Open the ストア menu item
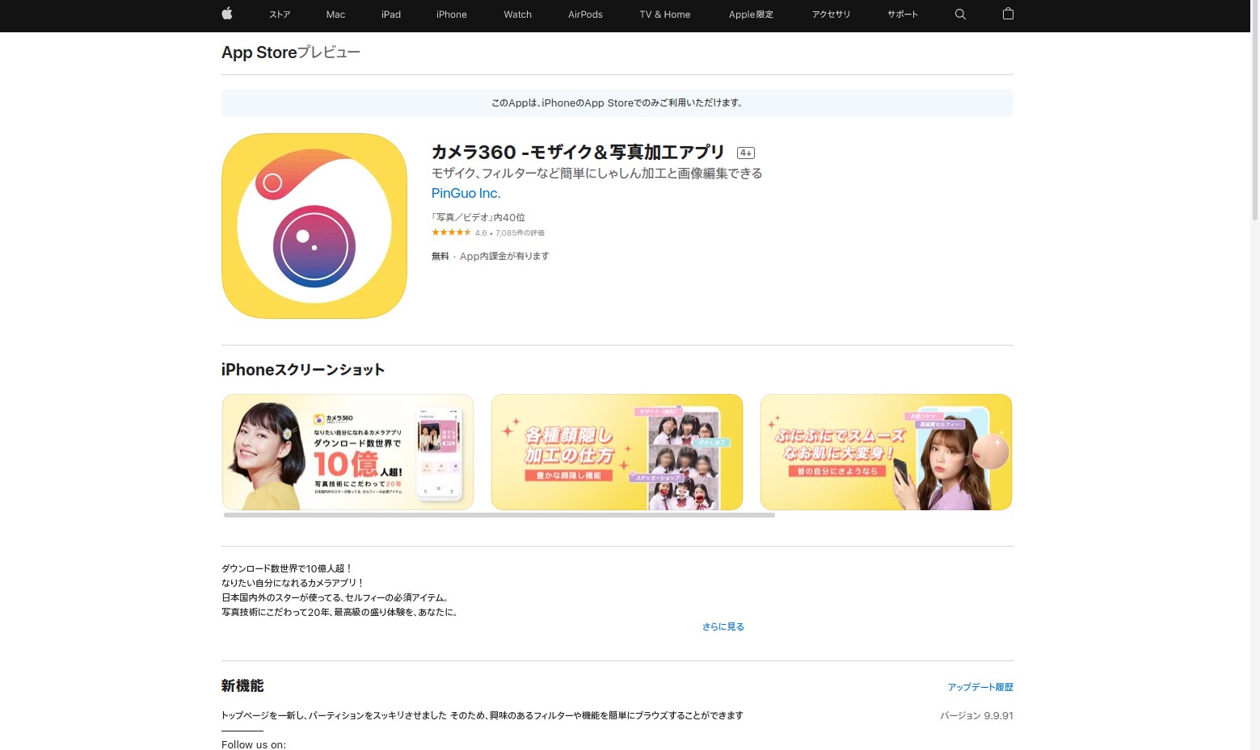1260x750 pixels. pyautogui.click(x=280, y=15)
